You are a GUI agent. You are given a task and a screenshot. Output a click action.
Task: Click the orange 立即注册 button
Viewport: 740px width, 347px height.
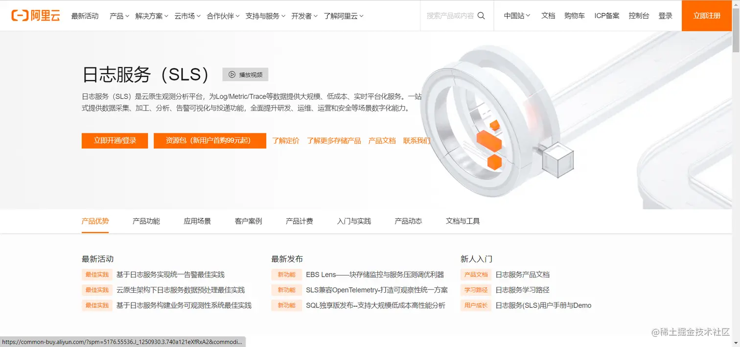[707, 16]
